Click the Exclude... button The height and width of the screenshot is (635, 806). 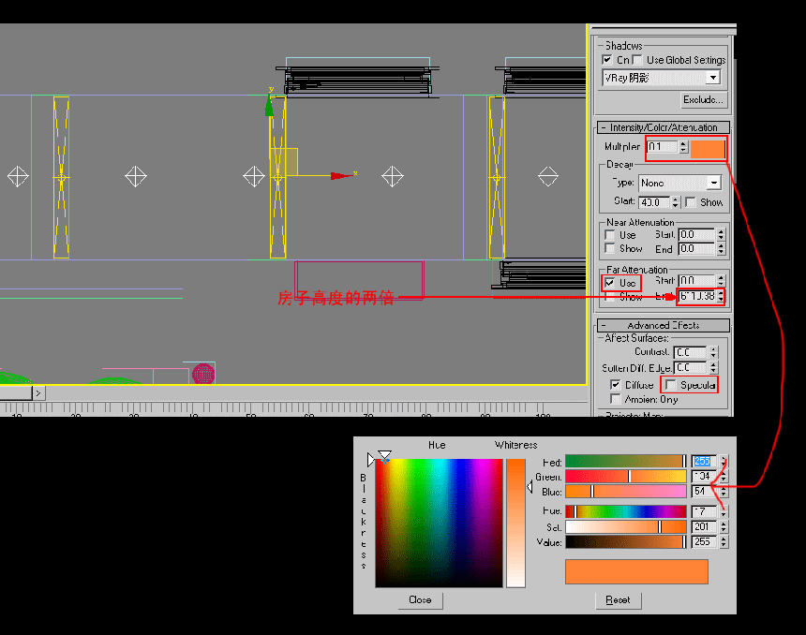click(703, 99)
